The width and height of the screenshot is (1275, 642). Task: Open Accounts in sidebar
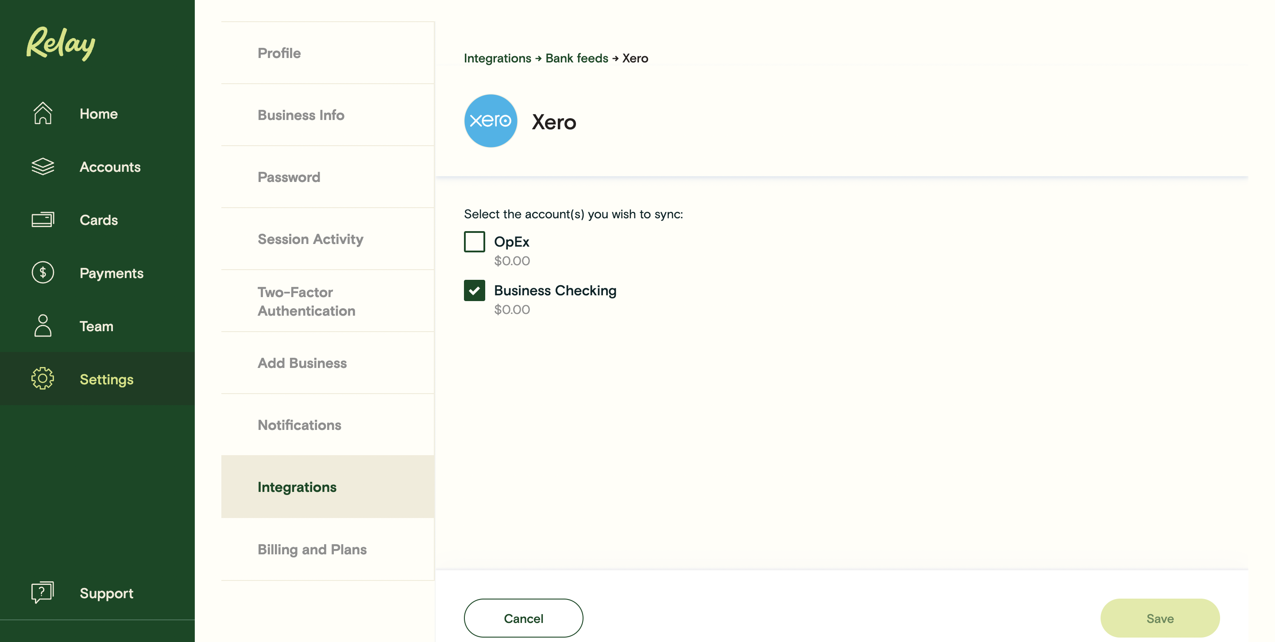(x=97, y=167)
